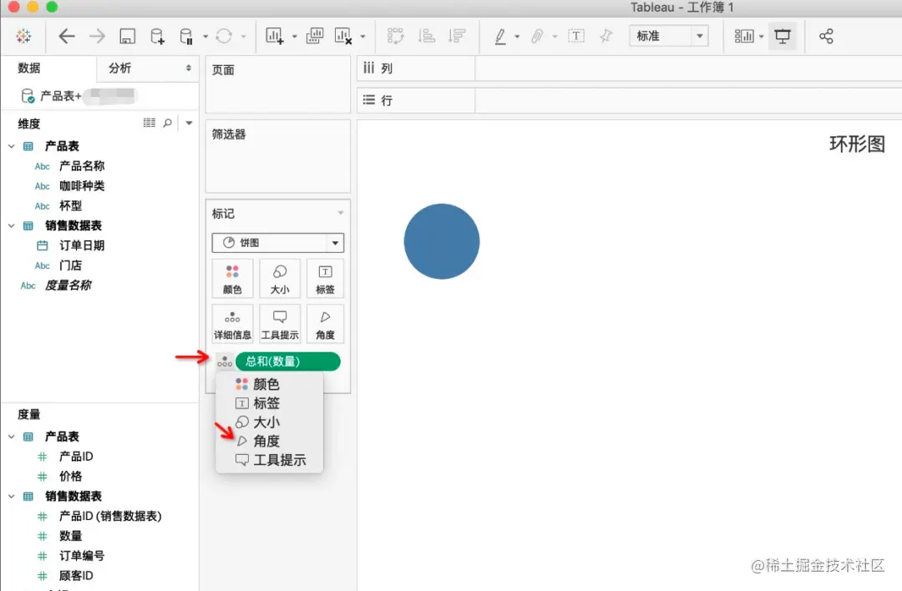
Task: Select the 订单日期 date field
Action: pos(82,245)
